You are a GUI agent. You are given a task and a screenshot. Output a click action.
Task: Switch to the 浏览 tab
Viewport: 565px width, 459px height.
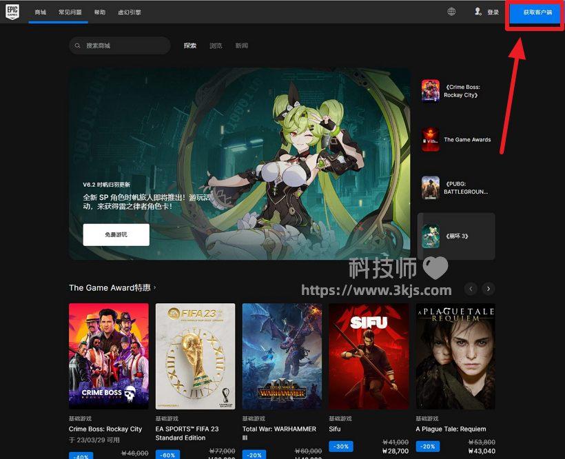click(216, 45)
